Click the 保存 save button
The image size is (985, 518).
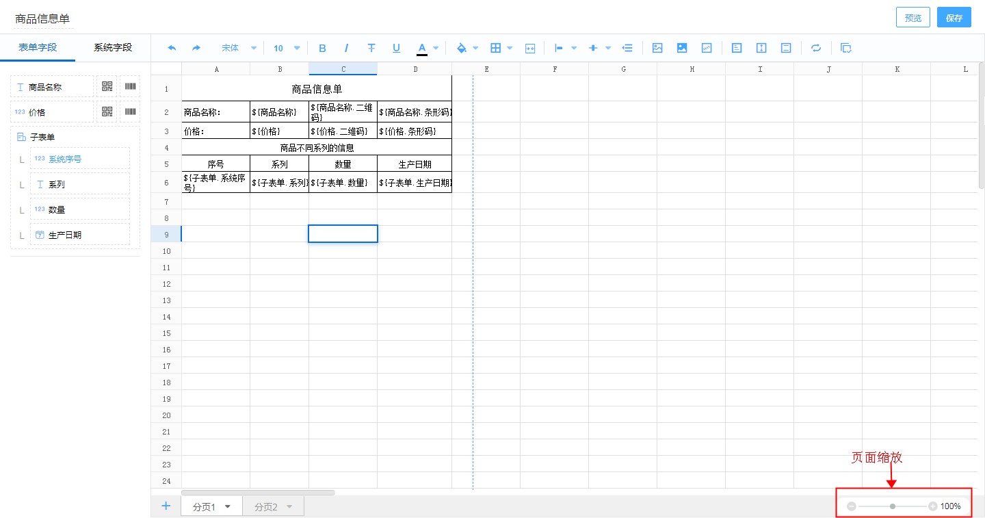(954, 17)
